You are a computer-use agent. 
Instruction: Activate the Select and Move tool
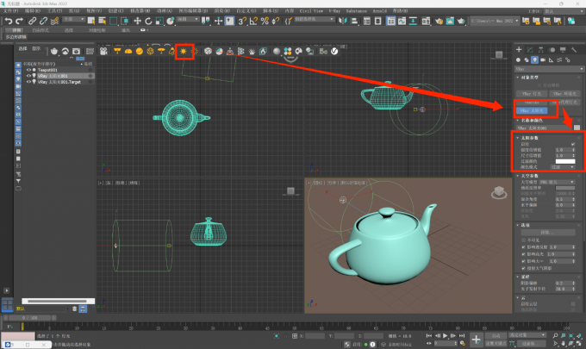[137, 21]
